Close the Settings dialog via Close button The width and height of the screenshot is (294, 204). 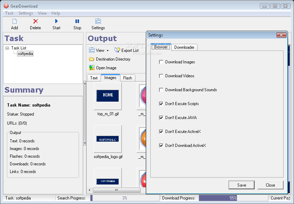point(270,185)
